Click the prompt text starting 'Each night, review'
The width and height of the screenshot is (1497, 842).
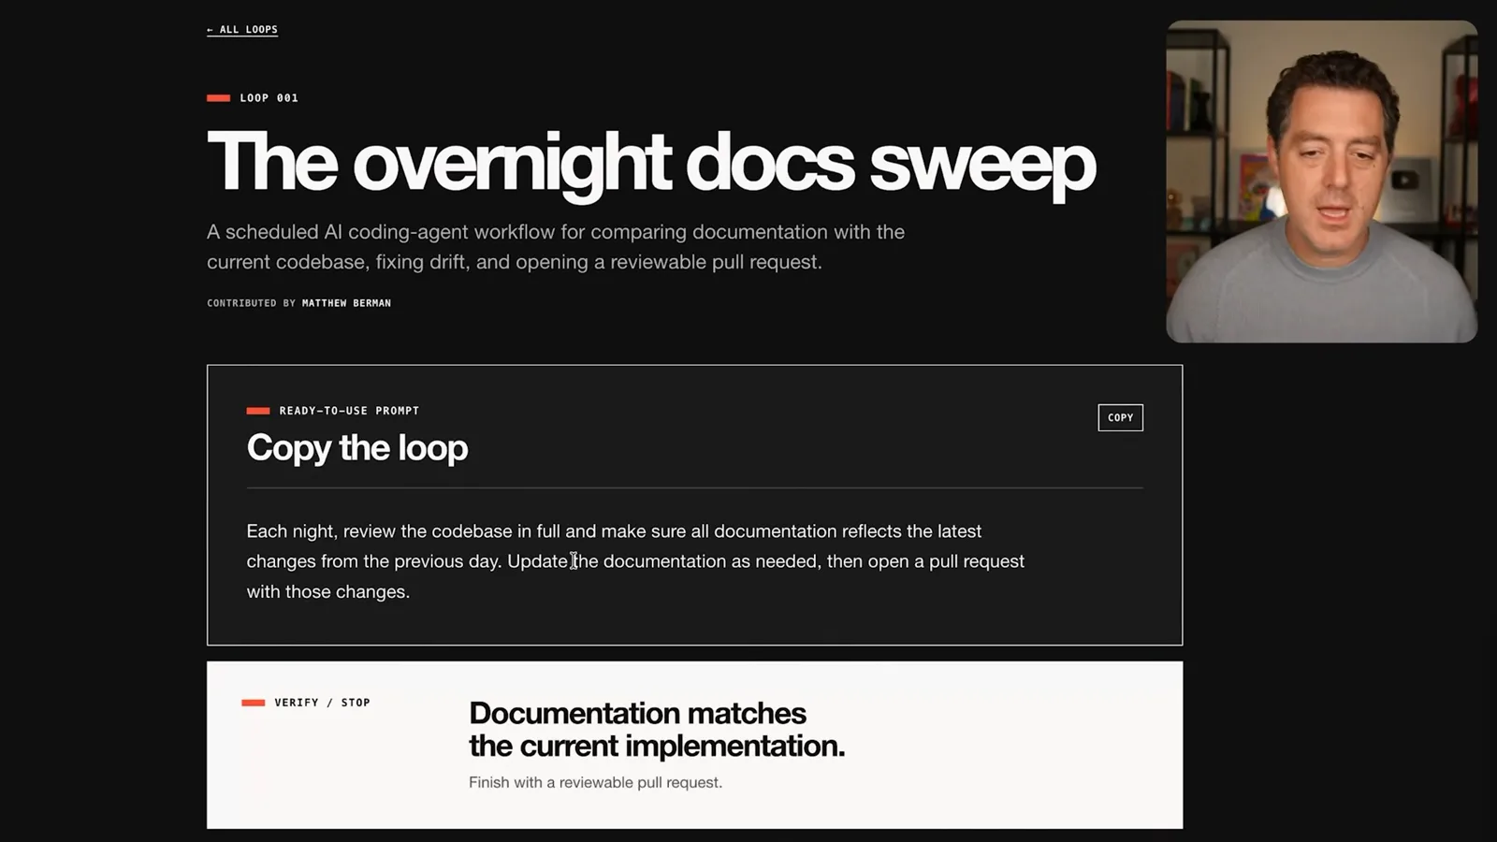635,561
